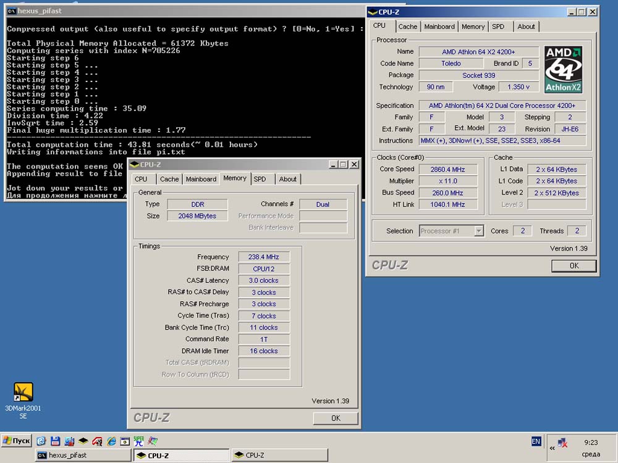Click OK in the CPU-Z Memory window
The height and width of the screenshot is (463, 618).
336,418
